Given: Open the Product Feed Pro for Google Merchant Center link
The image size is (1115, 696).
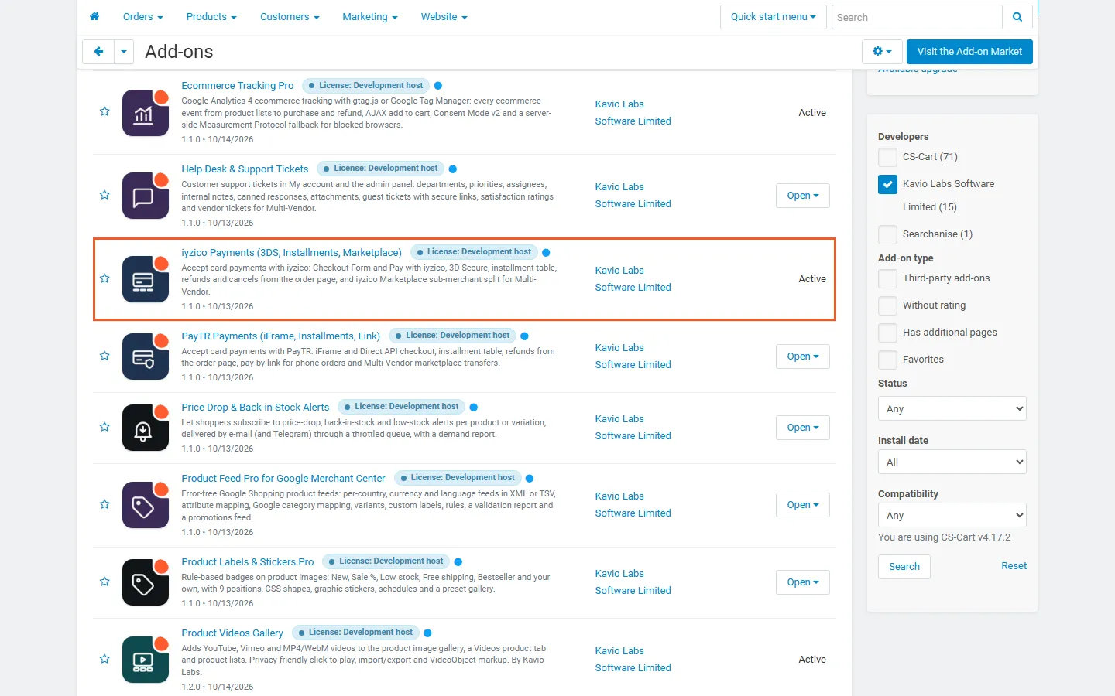Looking at the screenshot, I should pyautogui.click(x=283, y=479).
